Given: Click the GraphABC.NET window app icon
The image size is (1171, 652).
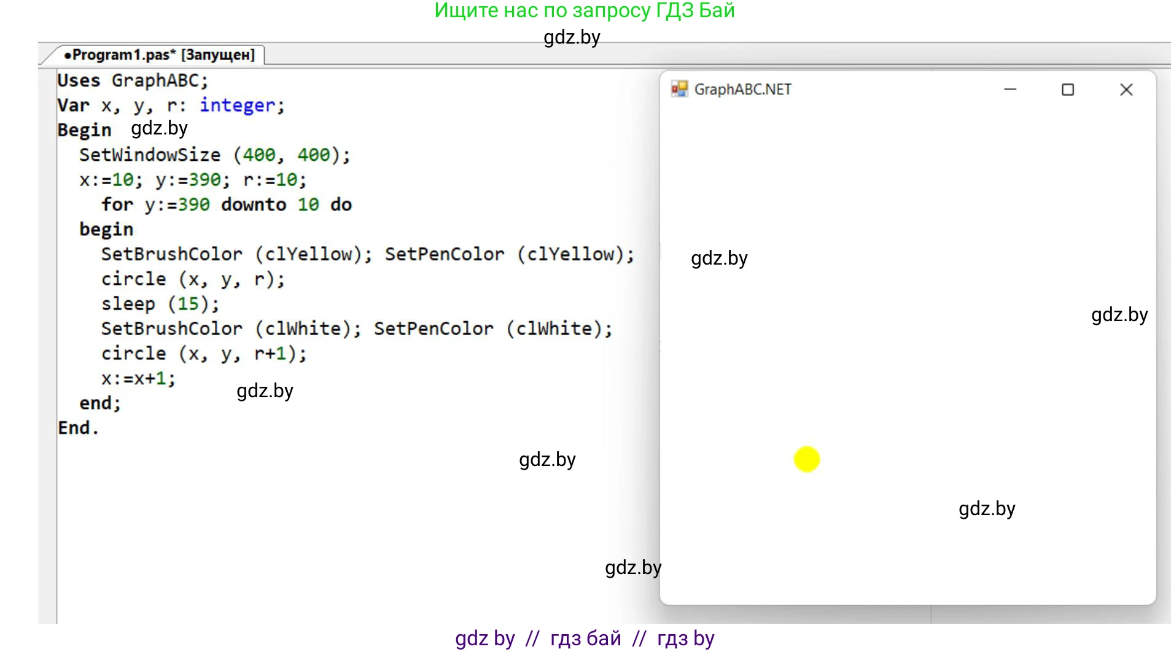Looking at the screenshot, I should [x=679, y=90].
